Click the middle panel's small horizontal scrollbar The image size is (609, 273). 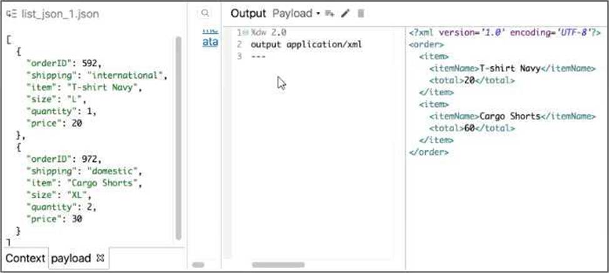pyautogui.click(x=198, y=265)
